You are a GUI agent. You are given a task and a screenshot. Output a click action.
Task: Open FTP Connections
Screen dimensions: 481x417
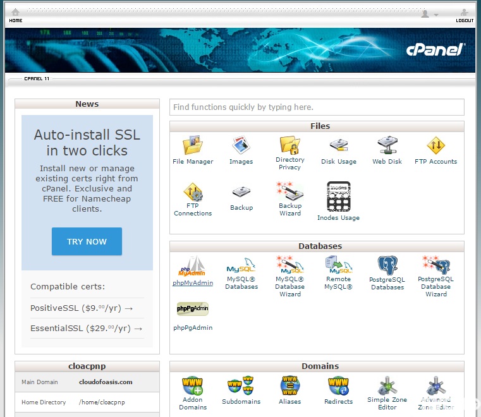193,199
